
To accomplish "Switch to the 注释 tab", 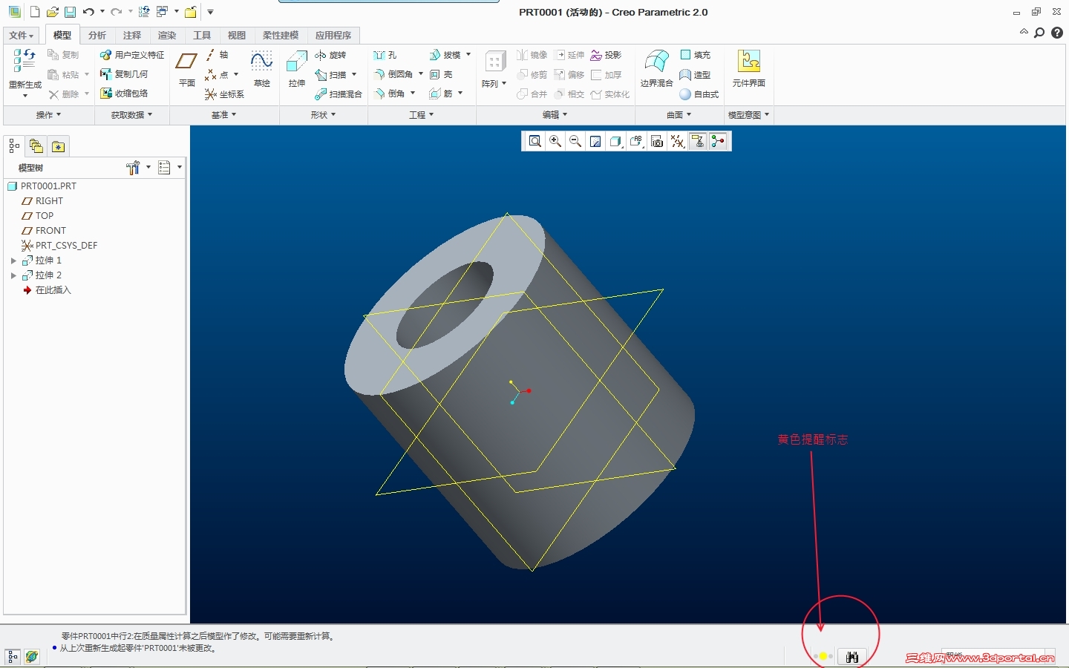I will pyautogui.click(x=132, y=36).
